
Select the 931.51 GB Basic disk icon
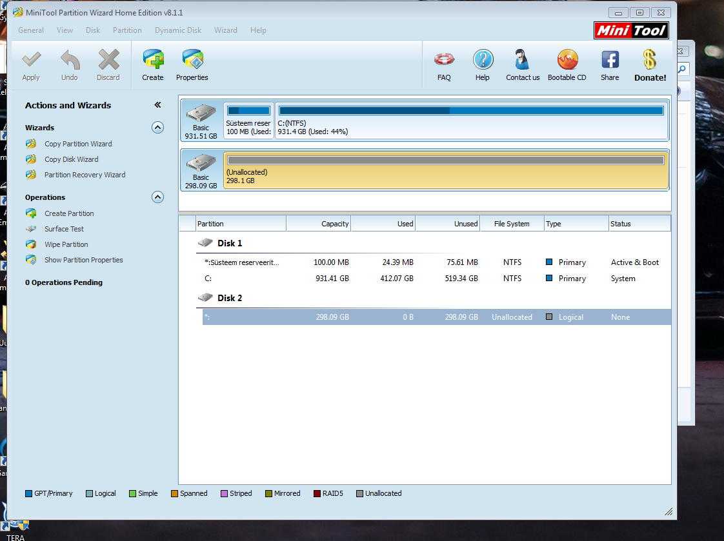point(201,113)
